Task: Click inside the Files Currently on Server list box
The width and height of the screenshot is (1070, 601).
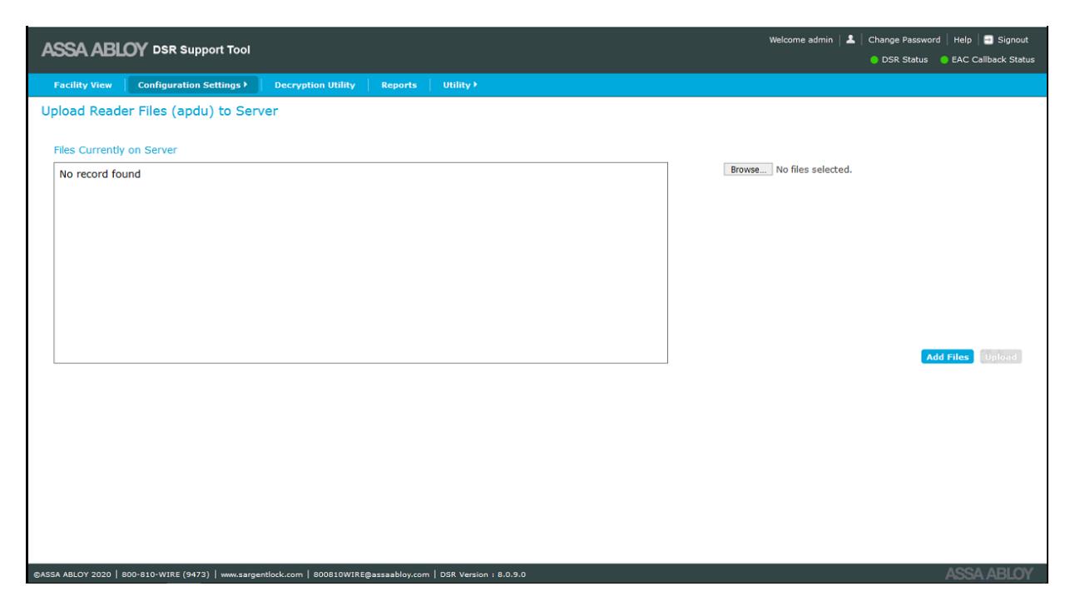Action: pos(360,263)
